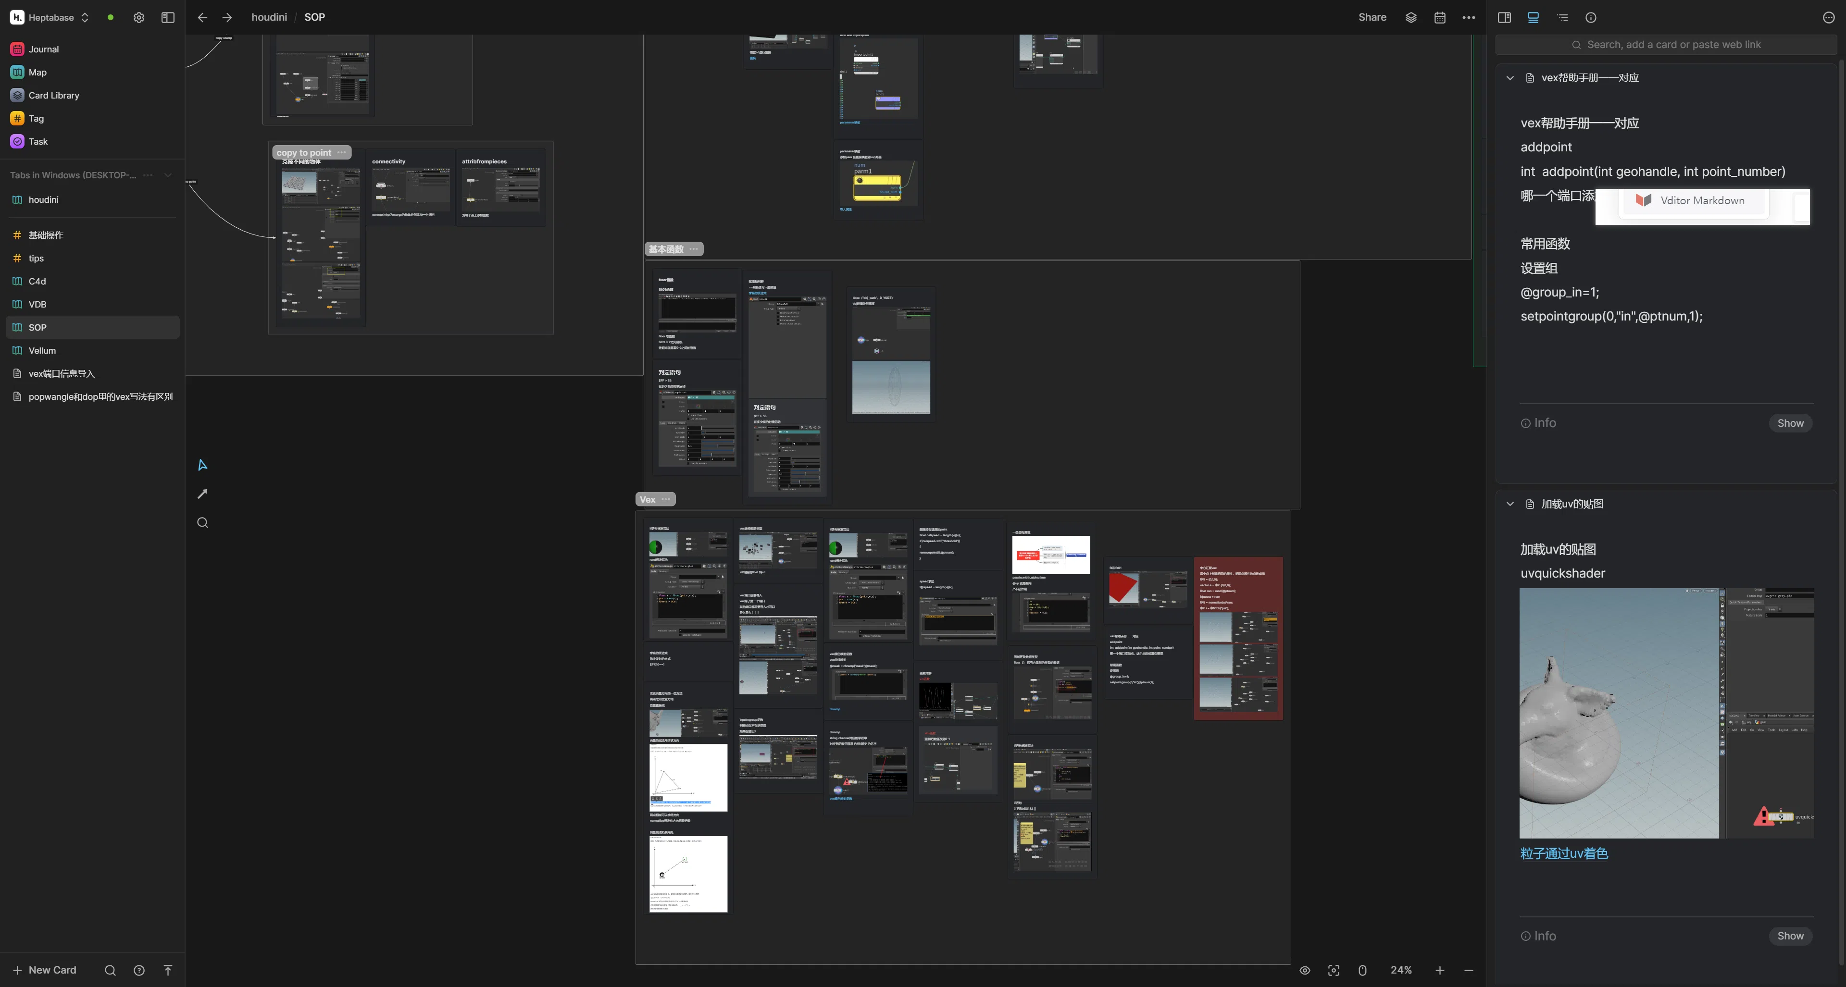Click the Share button
The image size is (1846, 987).
tap(1372, 17)
